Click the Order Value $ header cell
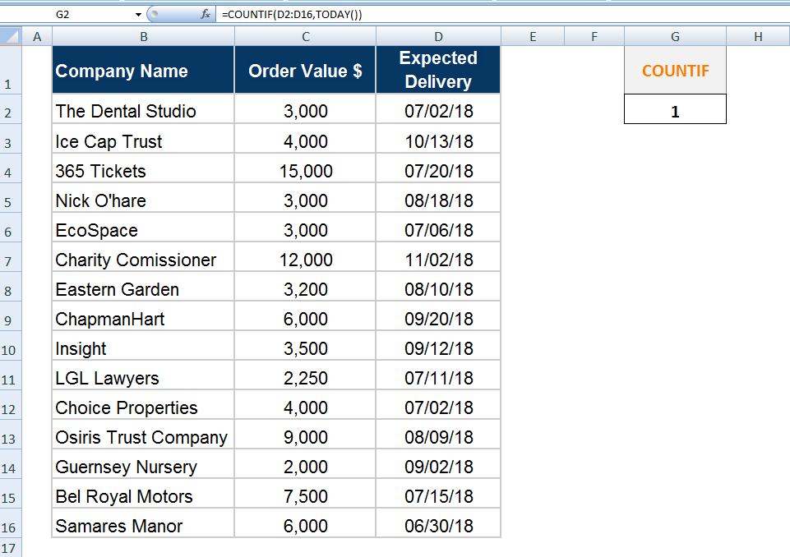Image resolution: width=790 pixels, height=557 pixels. click(305, 71)
